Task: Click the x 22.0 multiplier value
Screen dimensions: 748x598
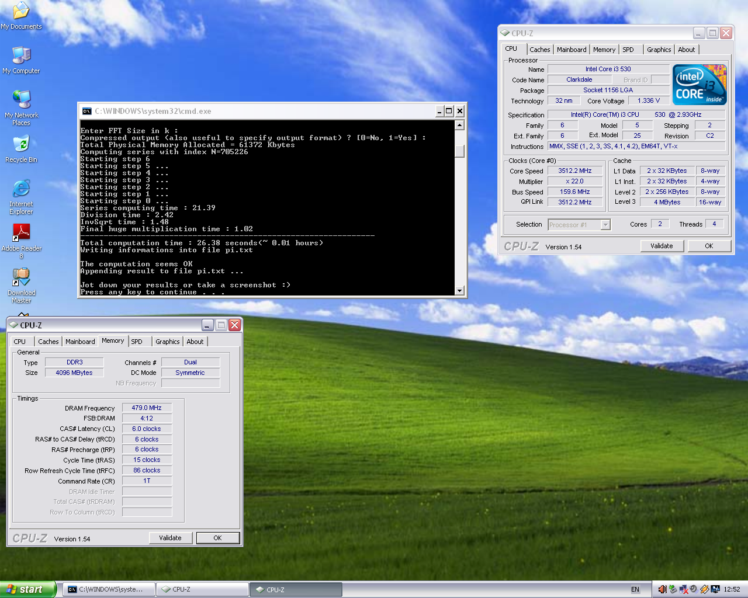Action: click(x=575, y=181)
